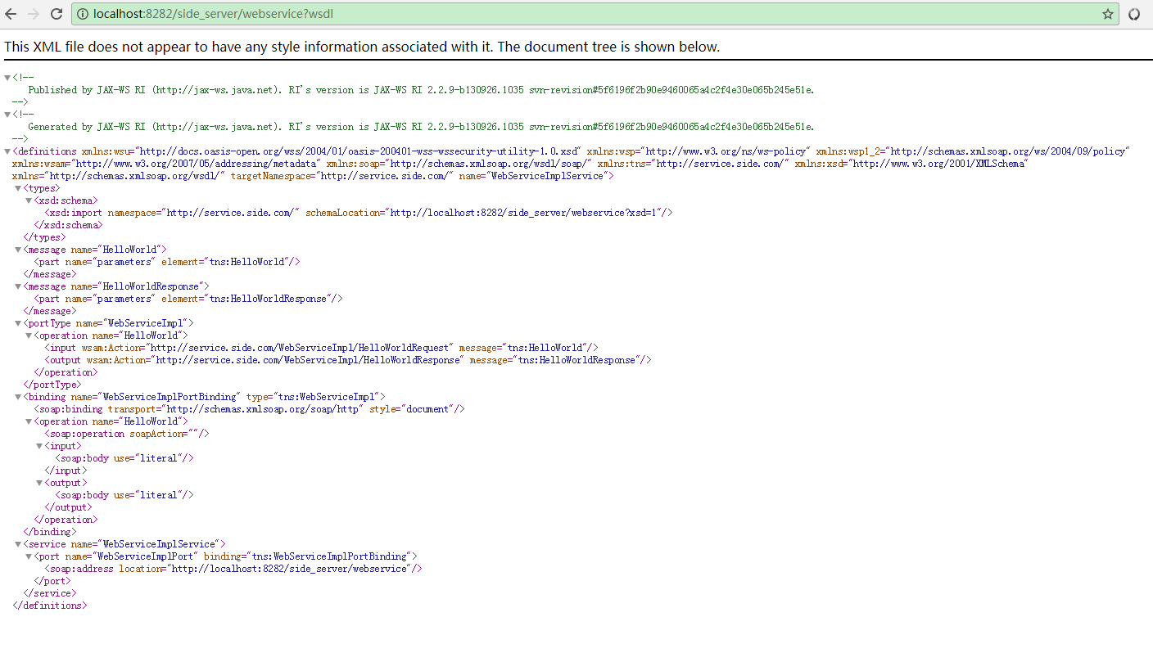Click 'This XML file does not appear' notice text

tap(362, 47)
